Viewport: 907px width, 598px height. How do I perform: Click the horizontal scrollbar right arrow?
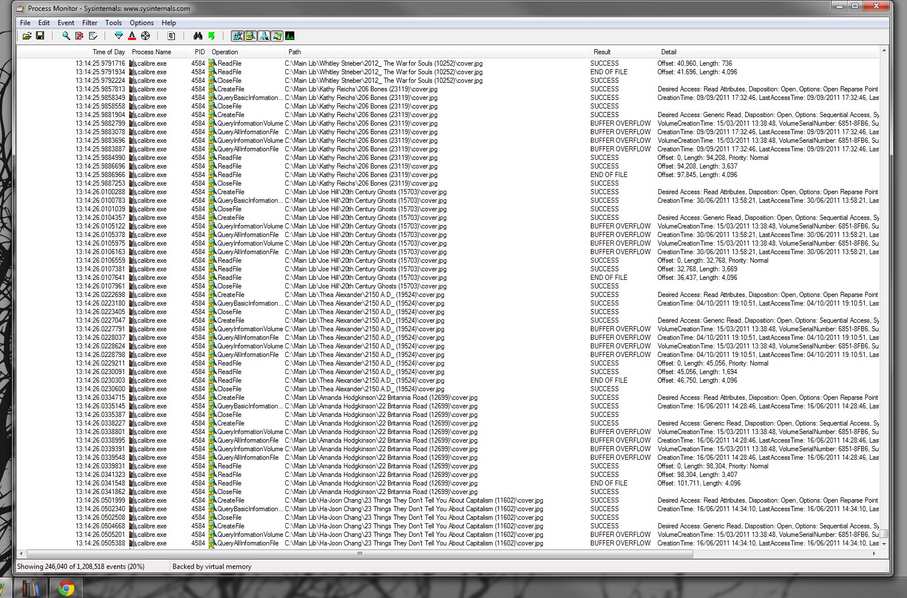point(874,553)
